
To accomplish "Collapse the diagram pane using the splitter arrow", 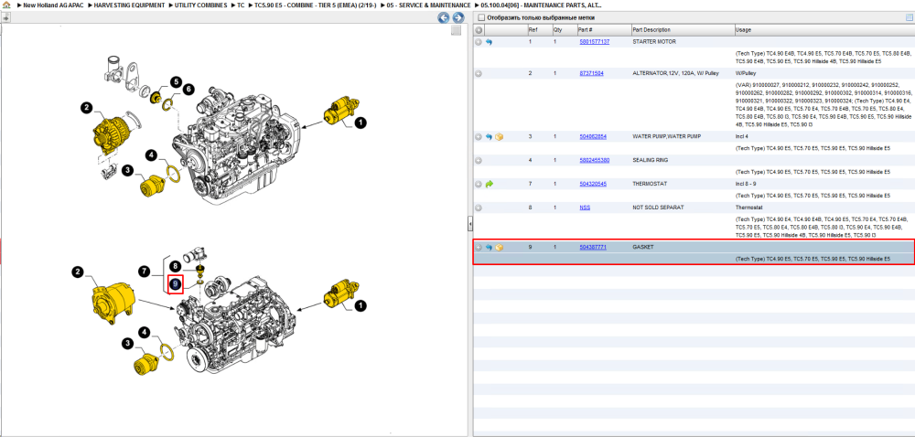I will tap(470, 223).
